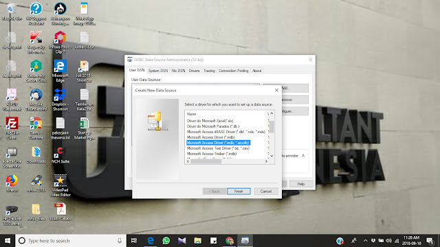Open the Excel file Startup Marketing
Screen dimensions: 440x247
pos(84,128)
